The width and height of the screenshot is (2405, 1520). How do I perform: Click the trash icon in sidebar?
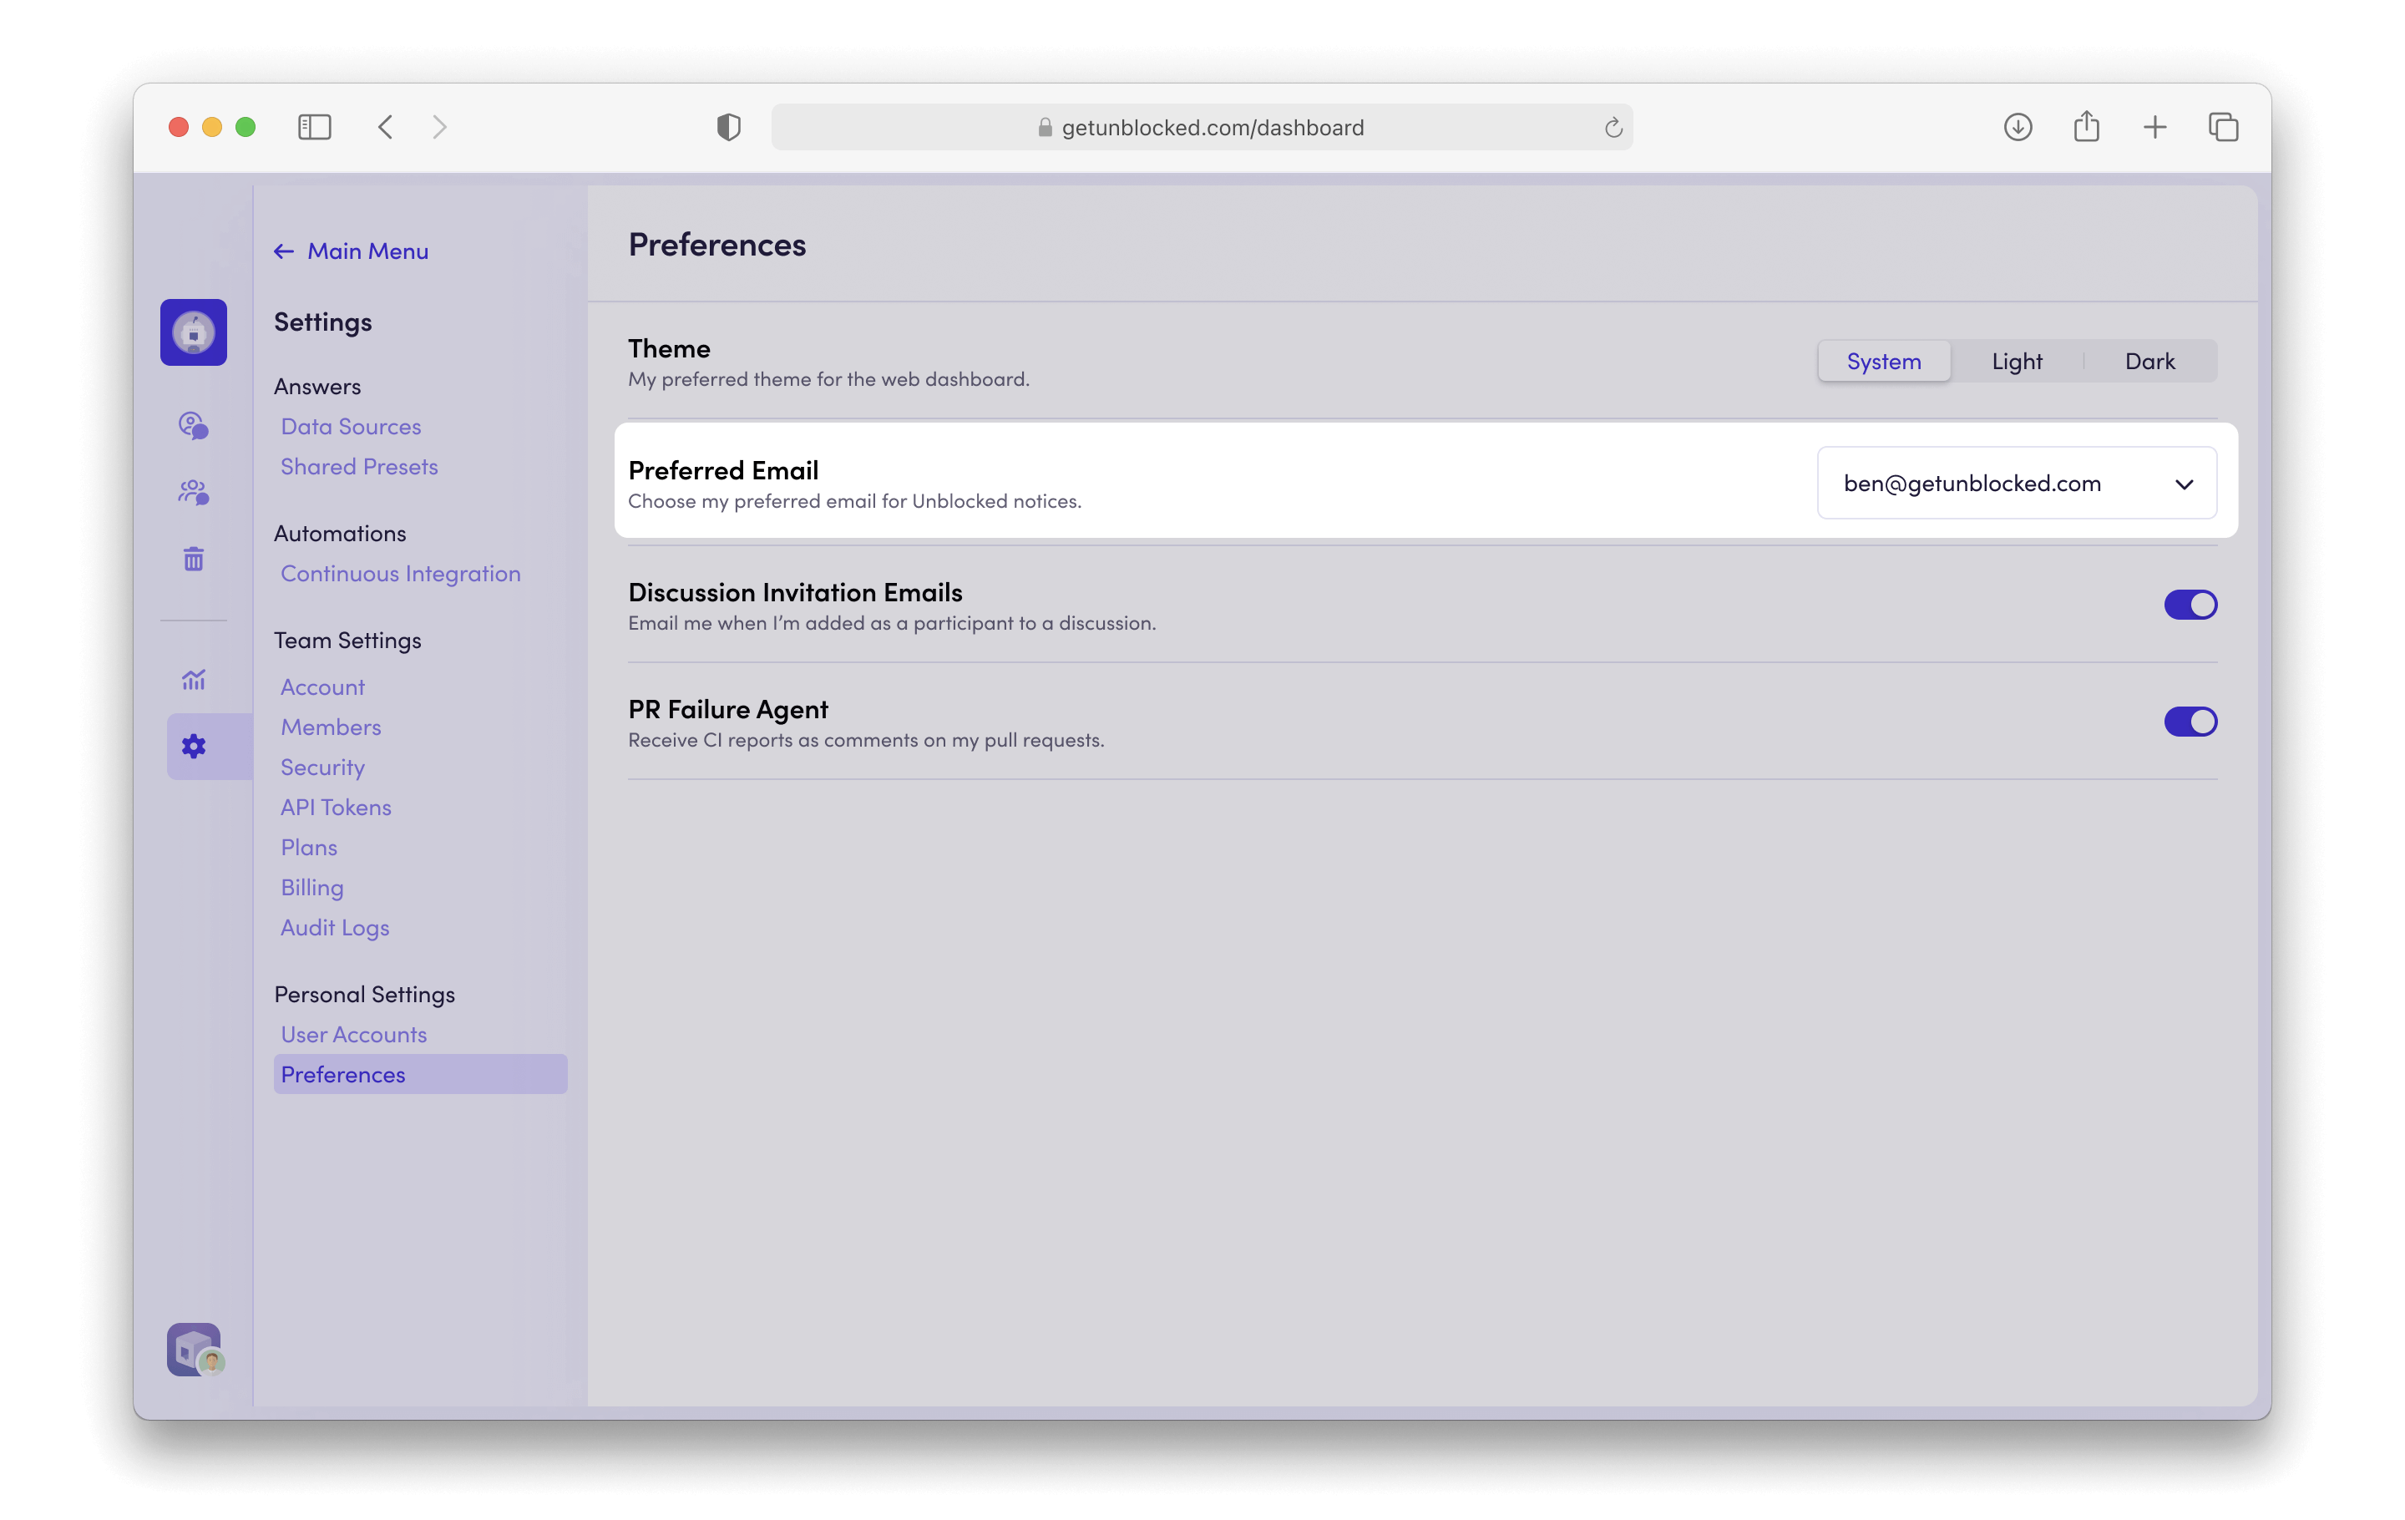194,560
